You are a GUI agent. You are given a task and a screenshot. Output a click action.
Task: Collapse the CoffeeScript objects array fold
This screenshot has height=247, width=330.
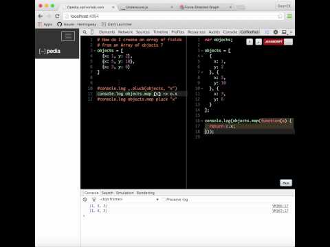pos(94,51)
